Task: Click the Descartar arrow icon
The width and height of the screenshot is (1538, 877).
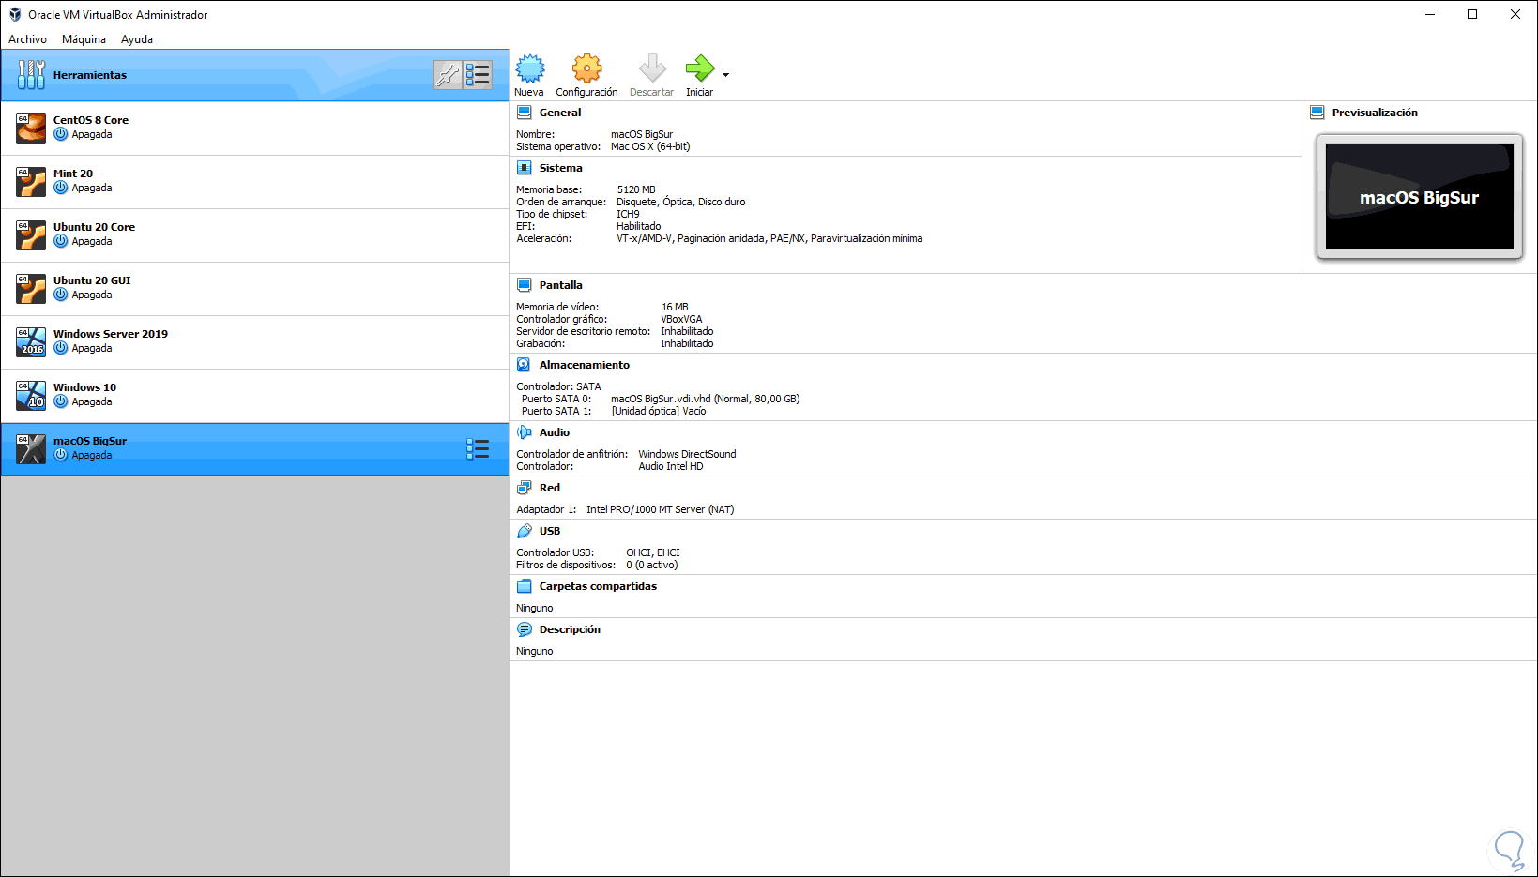Action: (652, 68)
